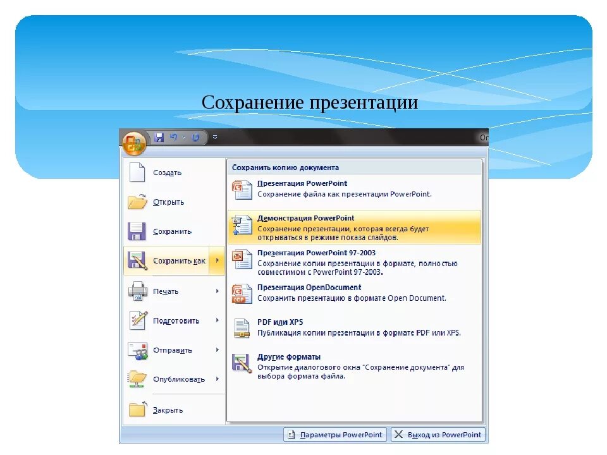Click the Undo arrow in quick access toolbar
607x455 pixels.
[174, 137]
